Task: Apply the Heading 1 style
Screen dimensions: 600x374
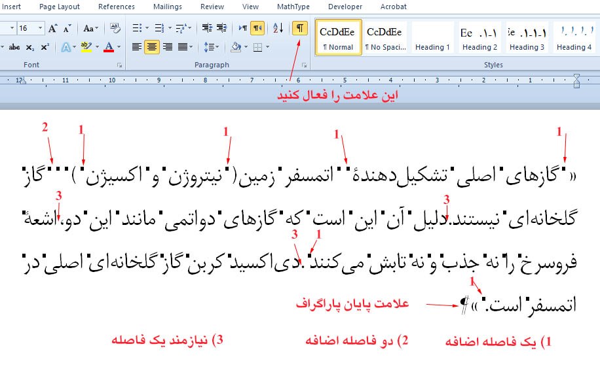Action: [432, 39]
